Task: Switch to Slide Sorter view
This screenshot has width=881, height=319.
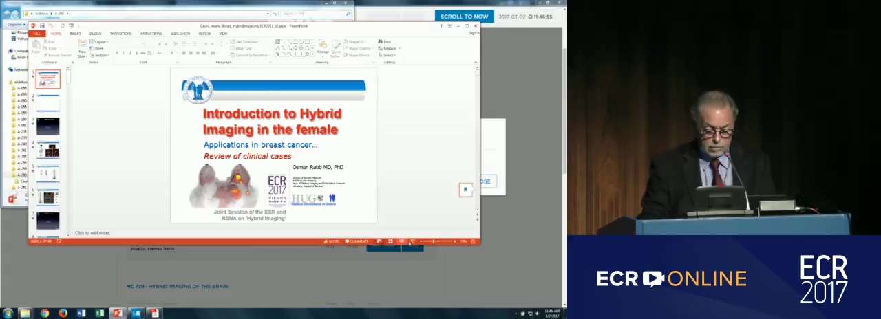Action: (390, 241)
